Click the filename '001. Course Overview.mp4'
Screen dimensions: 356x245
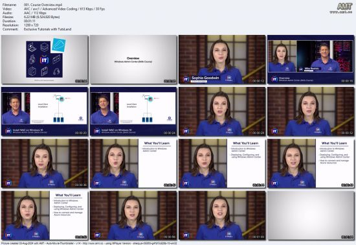43,5
